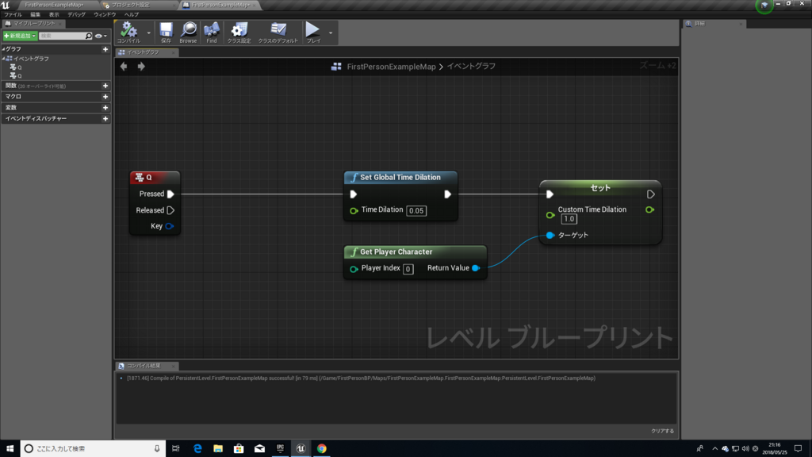
Task: Click the Compile toolbar icon
Action: (128, 30)
